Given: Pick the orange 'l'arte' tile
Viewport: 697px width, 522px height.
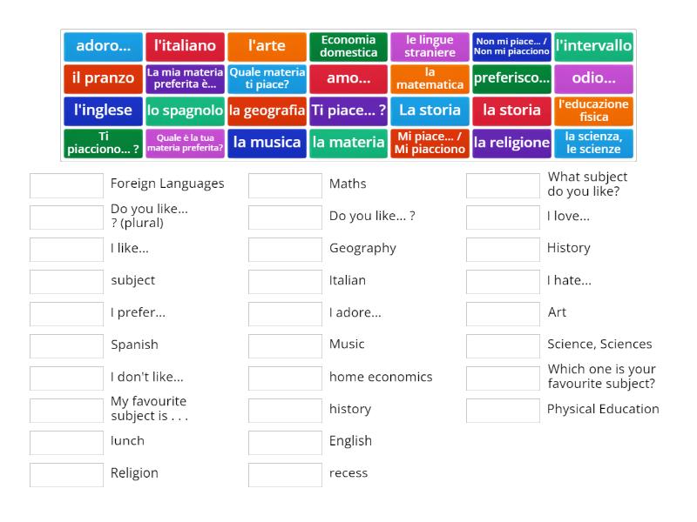Looking at the screenshot, I should pos(267,46).
